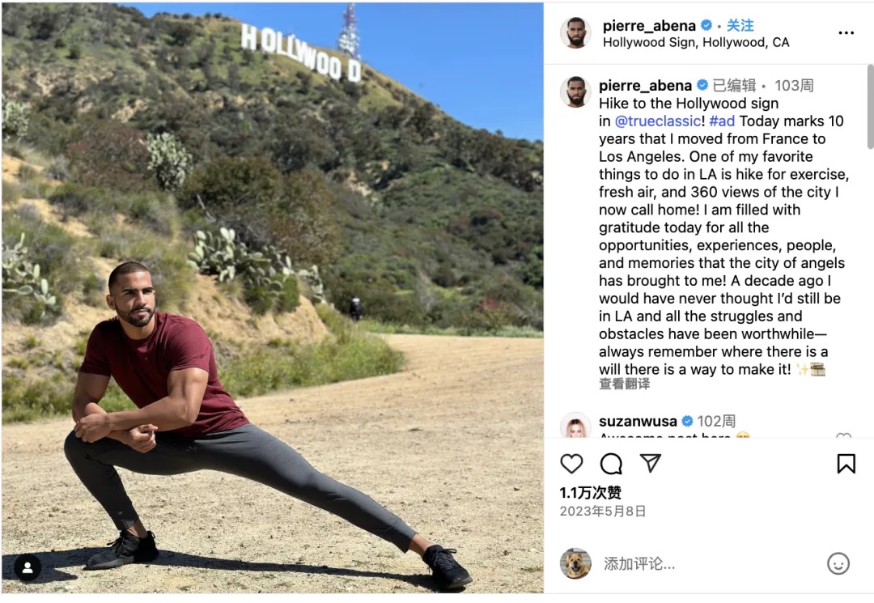Open the three-dot more options menu

(x=846, y=33)
